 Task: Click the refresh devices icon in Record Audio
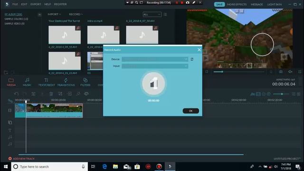click(192, 59)
